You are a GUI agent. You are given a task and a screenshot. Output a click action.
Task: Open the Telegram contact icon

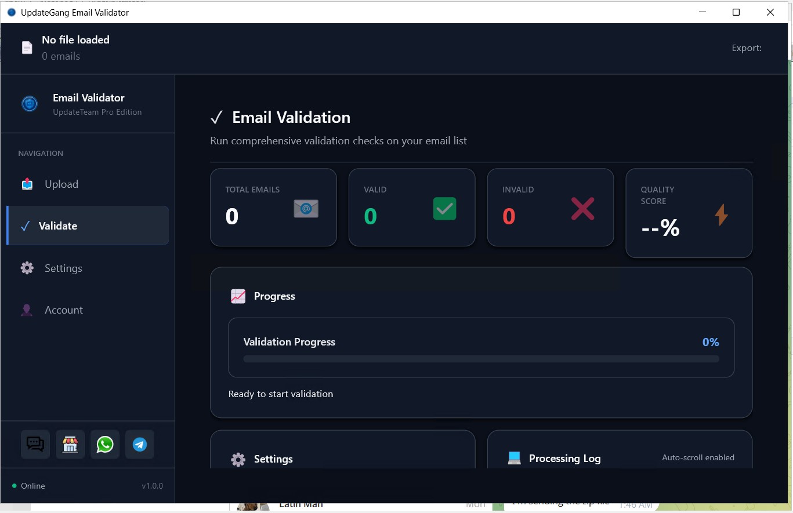click(140, 445)
